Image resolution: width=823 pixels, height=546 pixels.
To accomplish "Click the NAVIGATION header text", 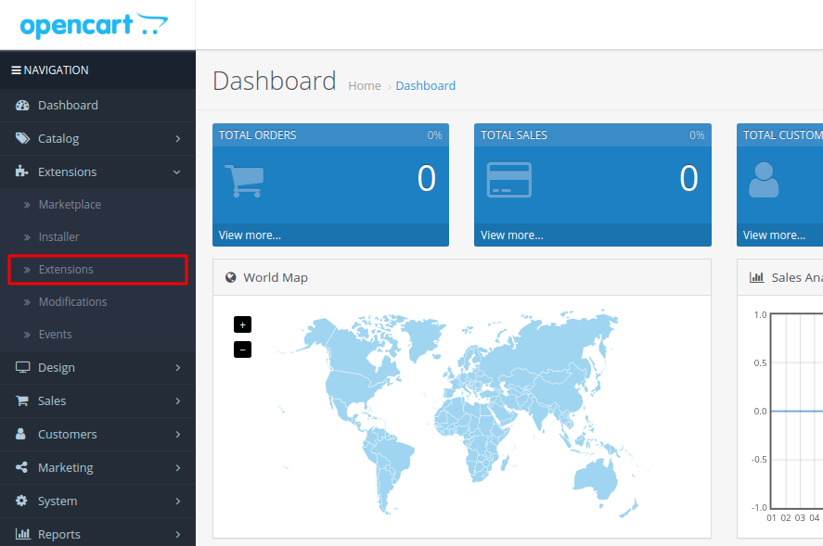I will pyautogui.click(x=57, y=70).
